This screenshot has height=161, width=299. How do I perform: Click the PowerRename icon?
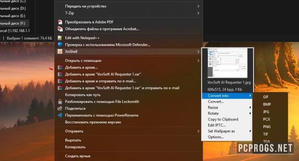coord(60,115)
